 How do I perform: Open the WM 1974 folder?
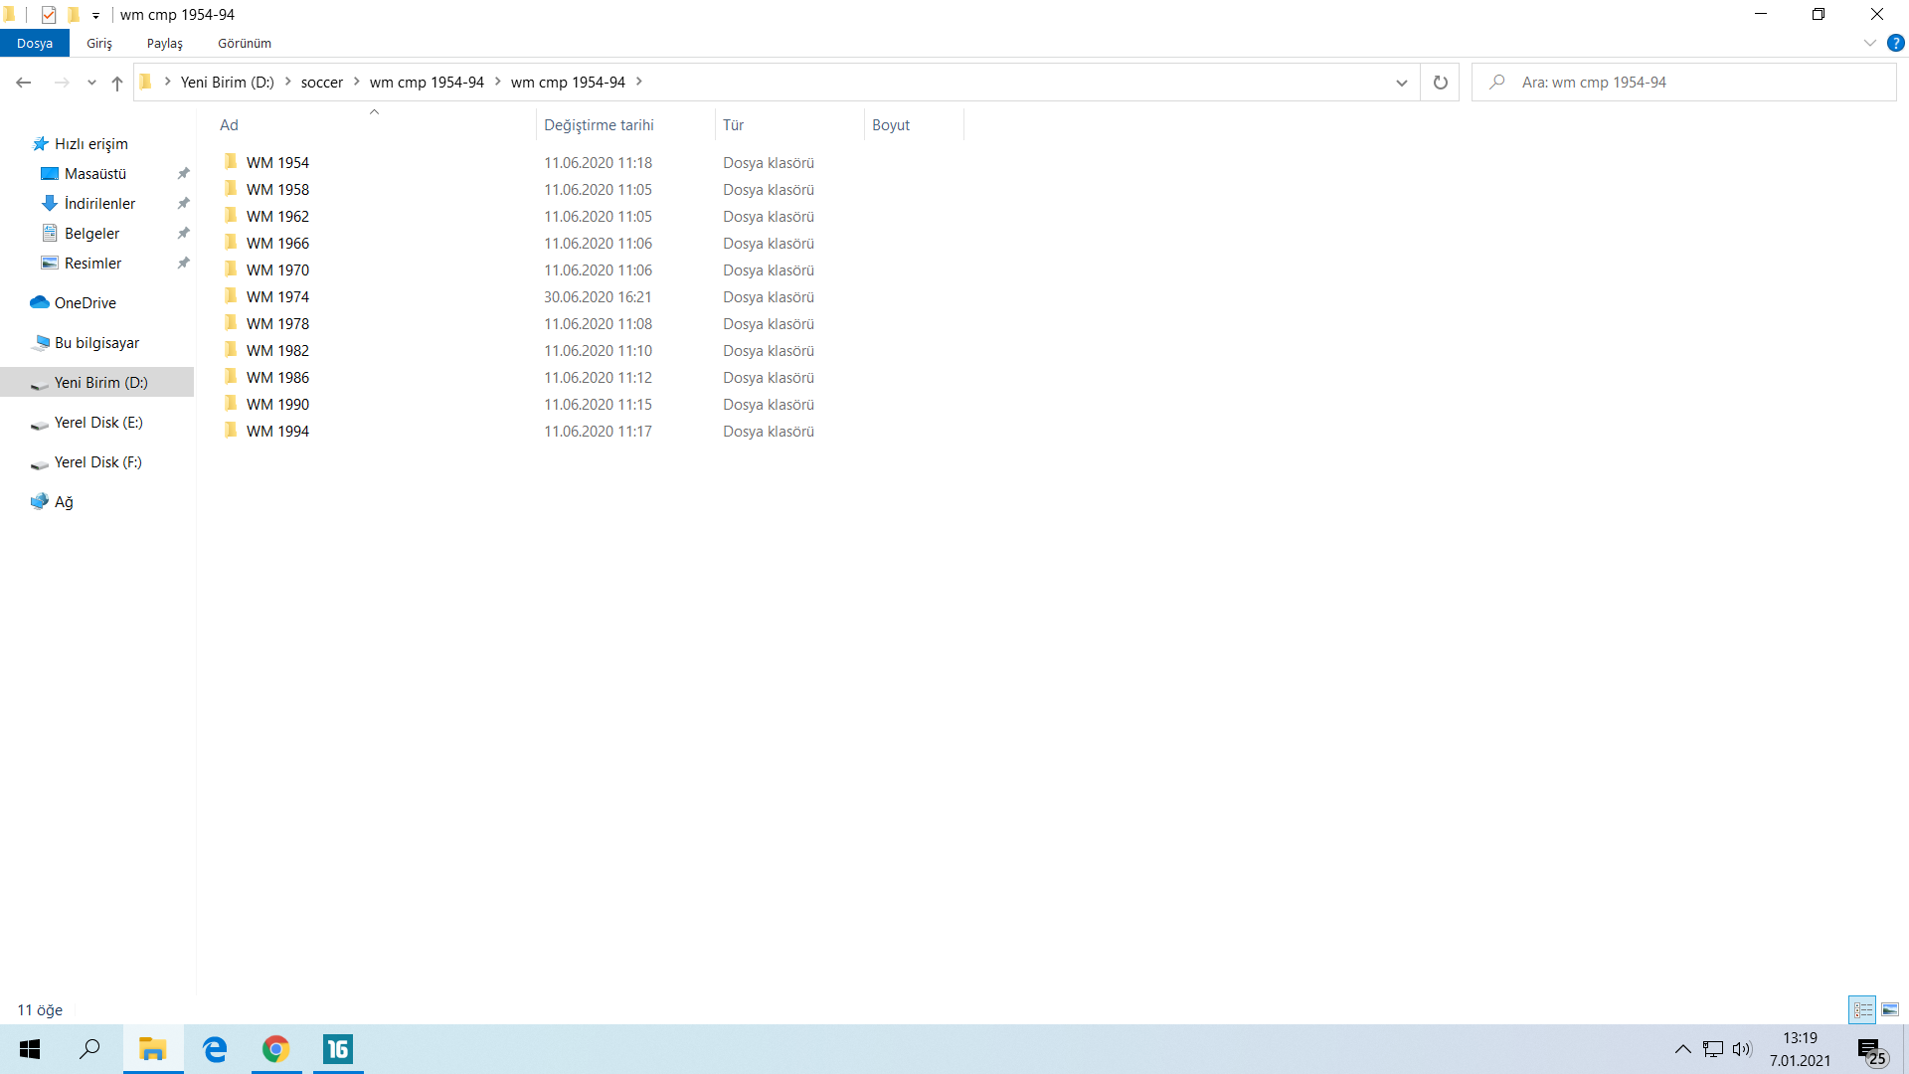click(x=277, y=296)
